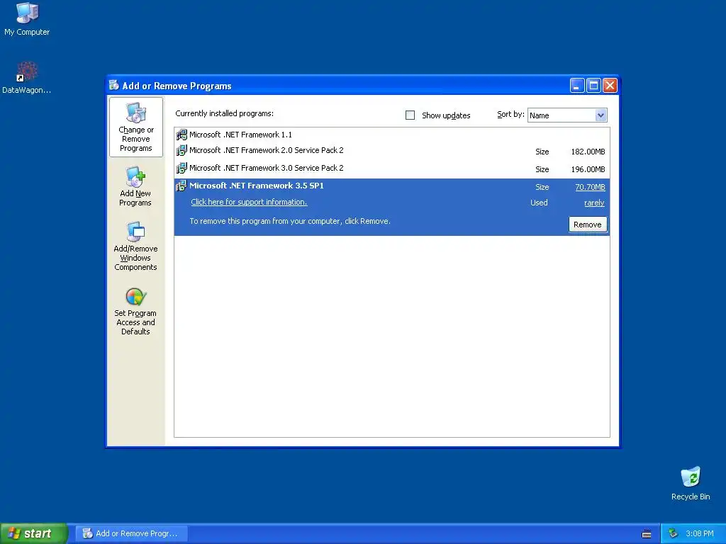Click icon beside .NET Framework 3.0 Service Pack 2
The image size is (726, 544).
click(181, 168)
